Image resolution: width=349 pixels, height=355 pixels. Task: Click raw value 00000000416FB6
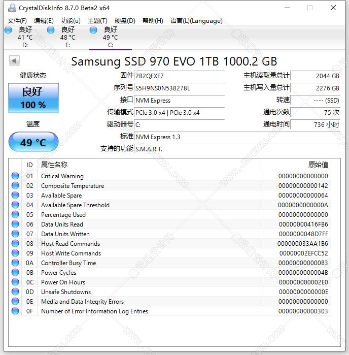303,224
